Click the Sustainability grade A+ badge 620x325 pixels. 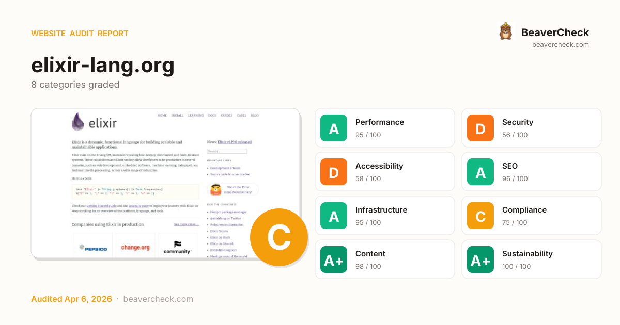(x=481, y=259)
